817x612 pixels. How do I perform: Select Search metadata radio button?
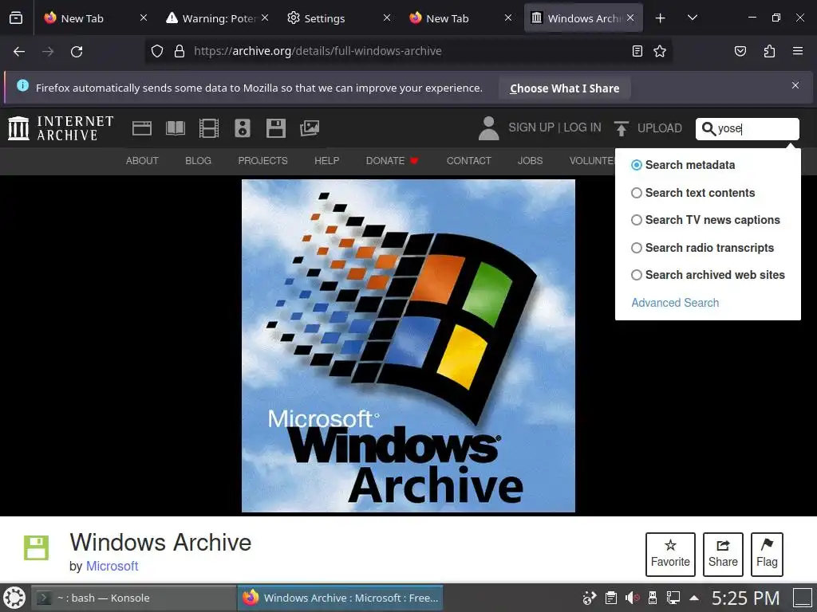[x=636, y=165]
